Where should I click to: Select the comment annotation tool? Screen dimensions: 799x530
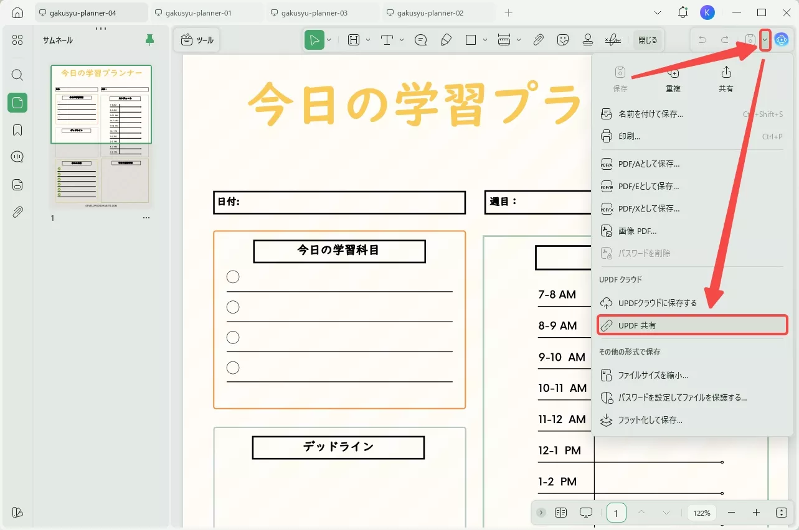(420, 39)
